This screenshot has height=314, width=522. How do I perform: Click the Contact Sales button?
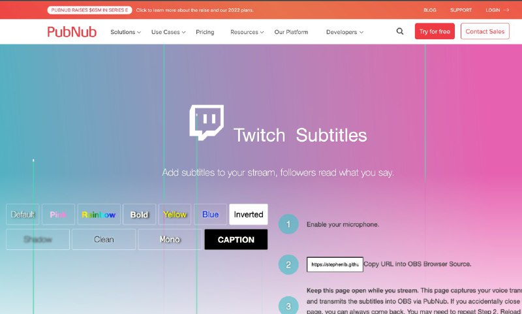[485, 31]
